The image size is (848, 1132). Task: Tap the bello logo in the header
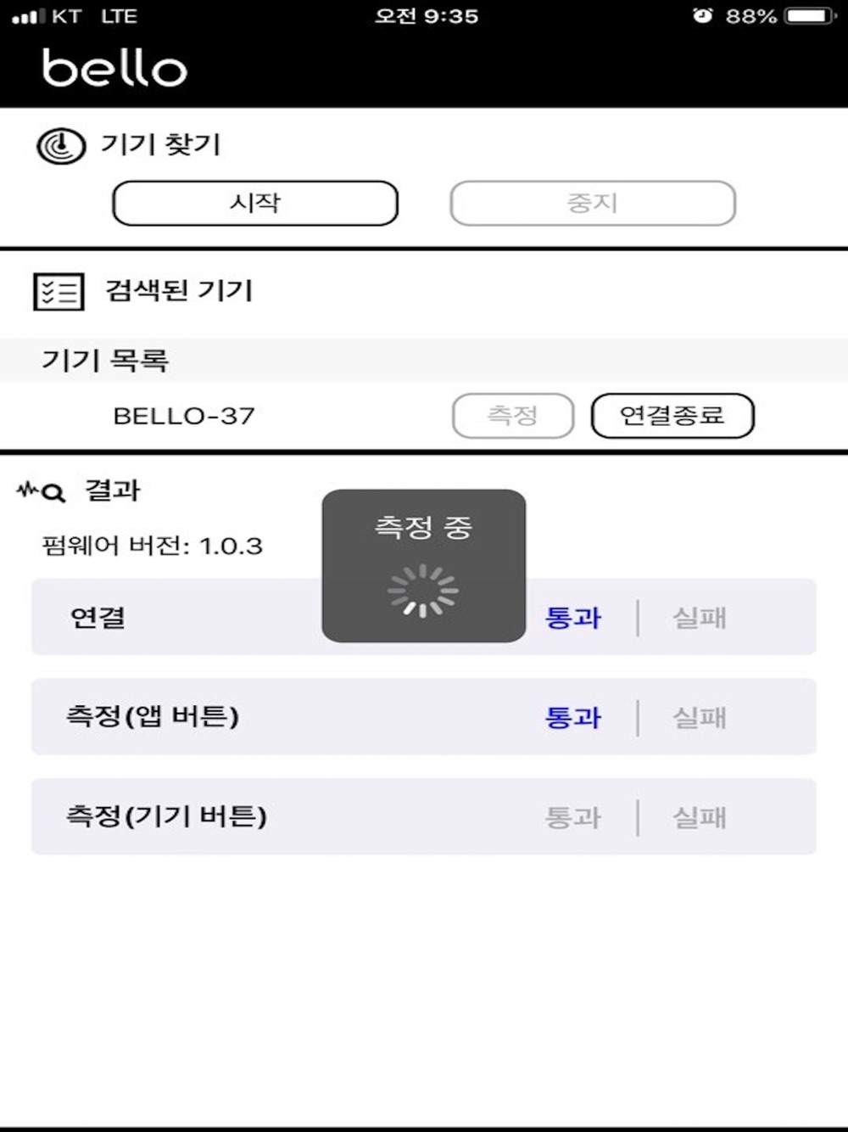tap(114, 68)
